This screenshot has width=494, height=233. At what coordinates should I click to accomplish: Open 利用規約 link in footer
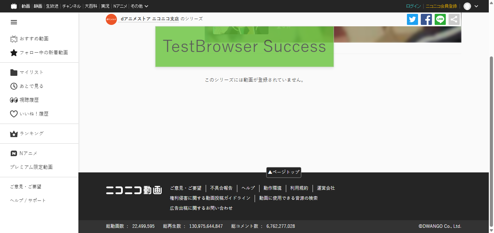tap(299, 188)
